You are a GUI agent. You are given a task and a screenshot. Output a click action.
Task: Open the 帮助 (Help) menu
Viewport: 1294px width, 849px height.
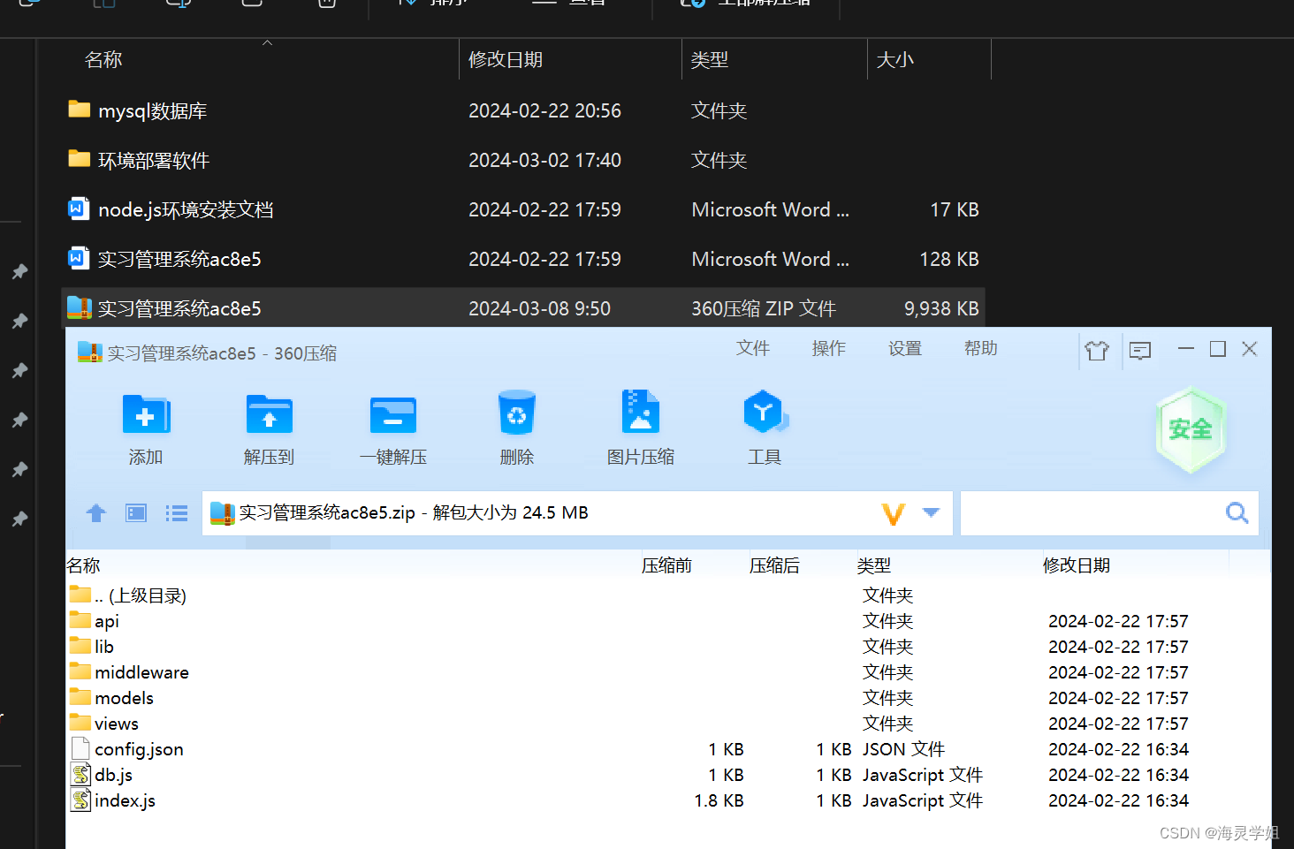(980, 348)
